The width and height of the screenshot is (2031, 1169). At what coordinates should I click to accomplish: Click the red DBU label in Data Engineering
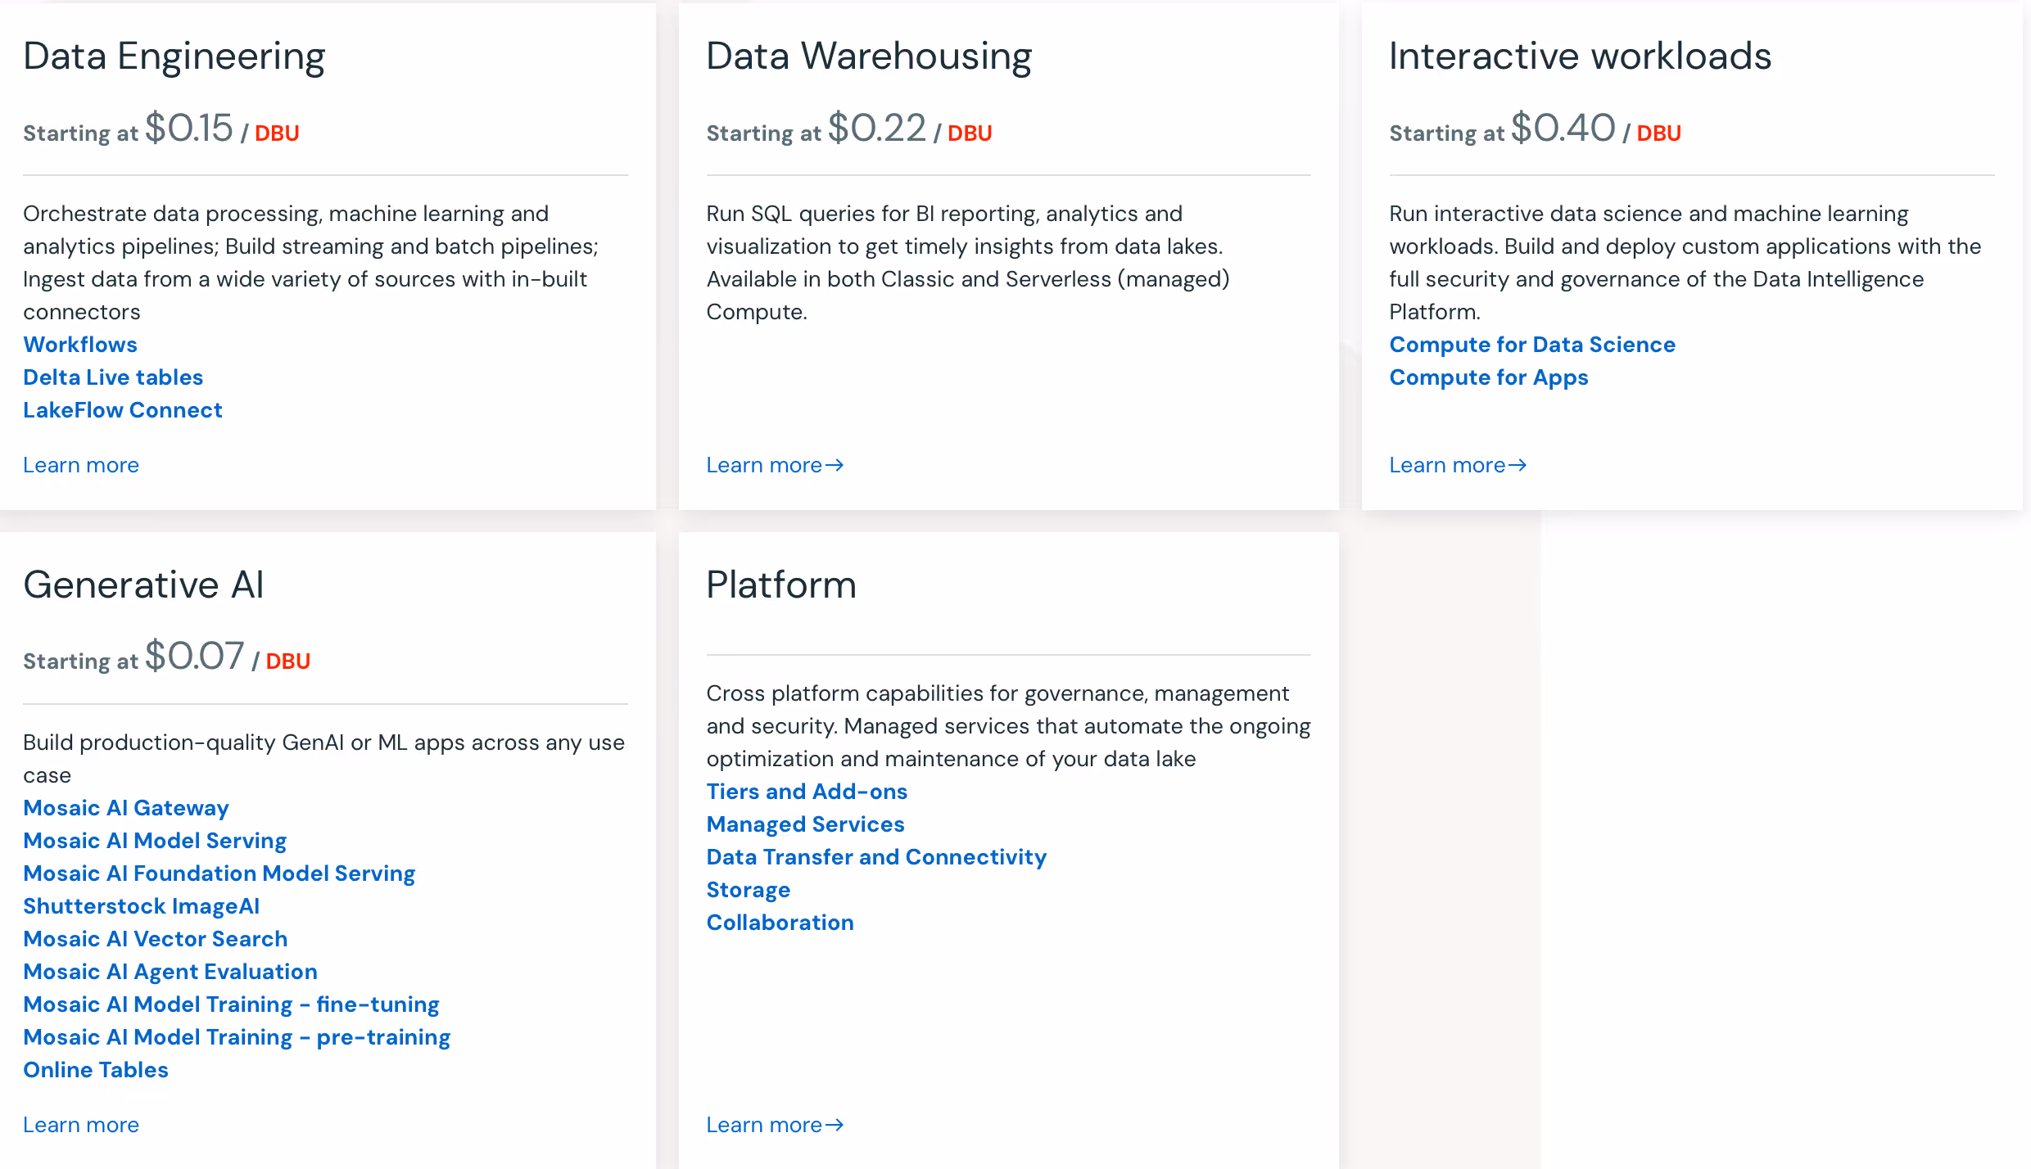click(277, 133)
